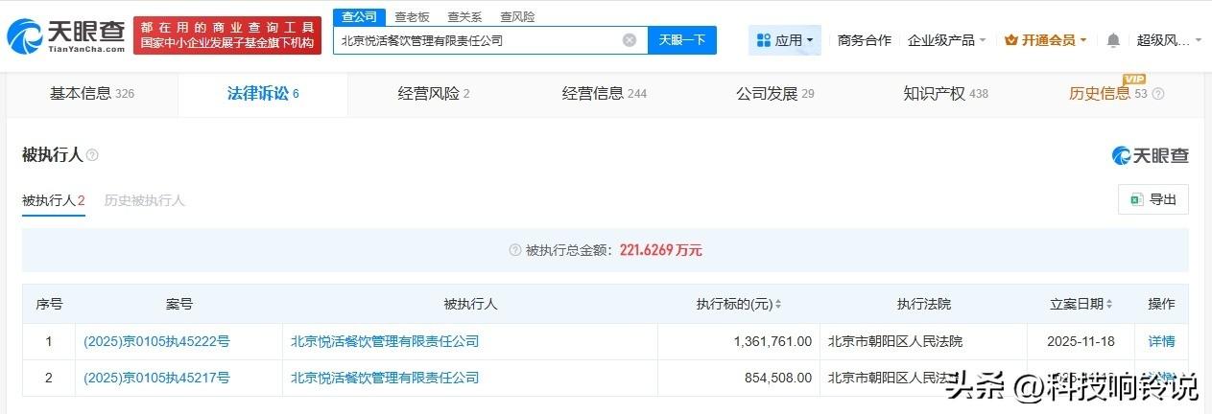The width and height of the screenshot is (1212, 414).
Task: Click 详情 for case 45222
Action: tap(1161, 341)
